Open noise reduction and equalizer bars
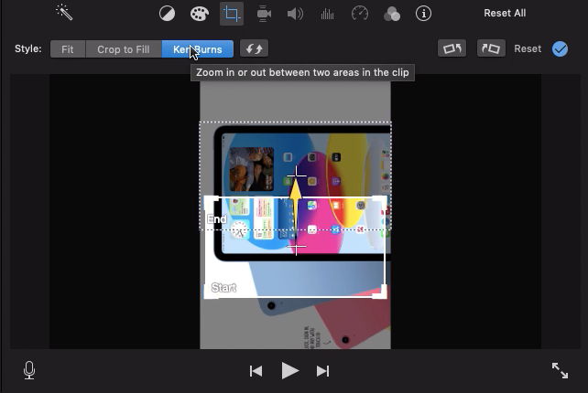Viewport: 588px width, 393px height. point(327,14)
